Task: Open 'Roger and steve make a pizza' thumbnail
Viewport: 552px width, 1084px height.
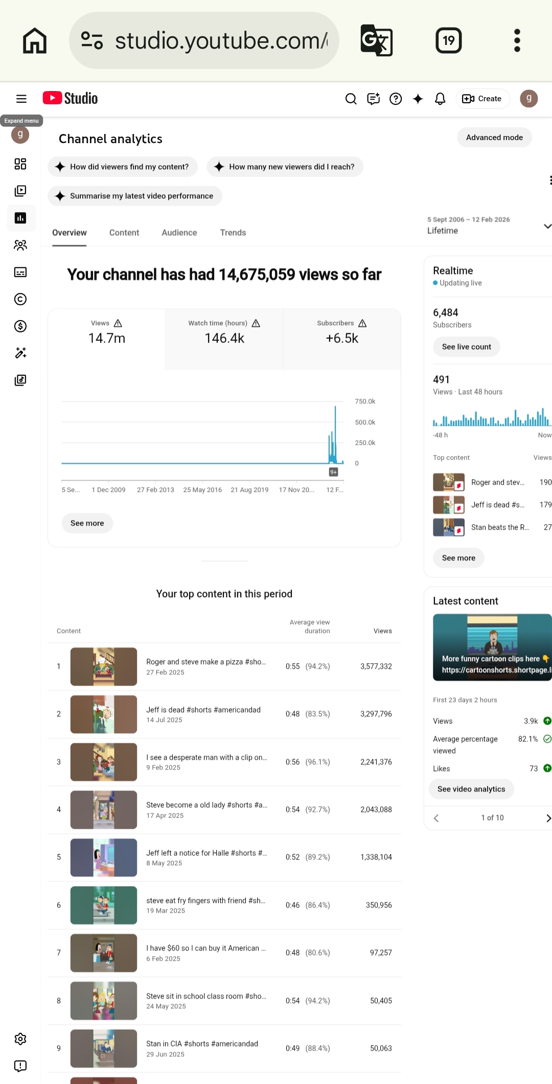Action: (104, 667)
